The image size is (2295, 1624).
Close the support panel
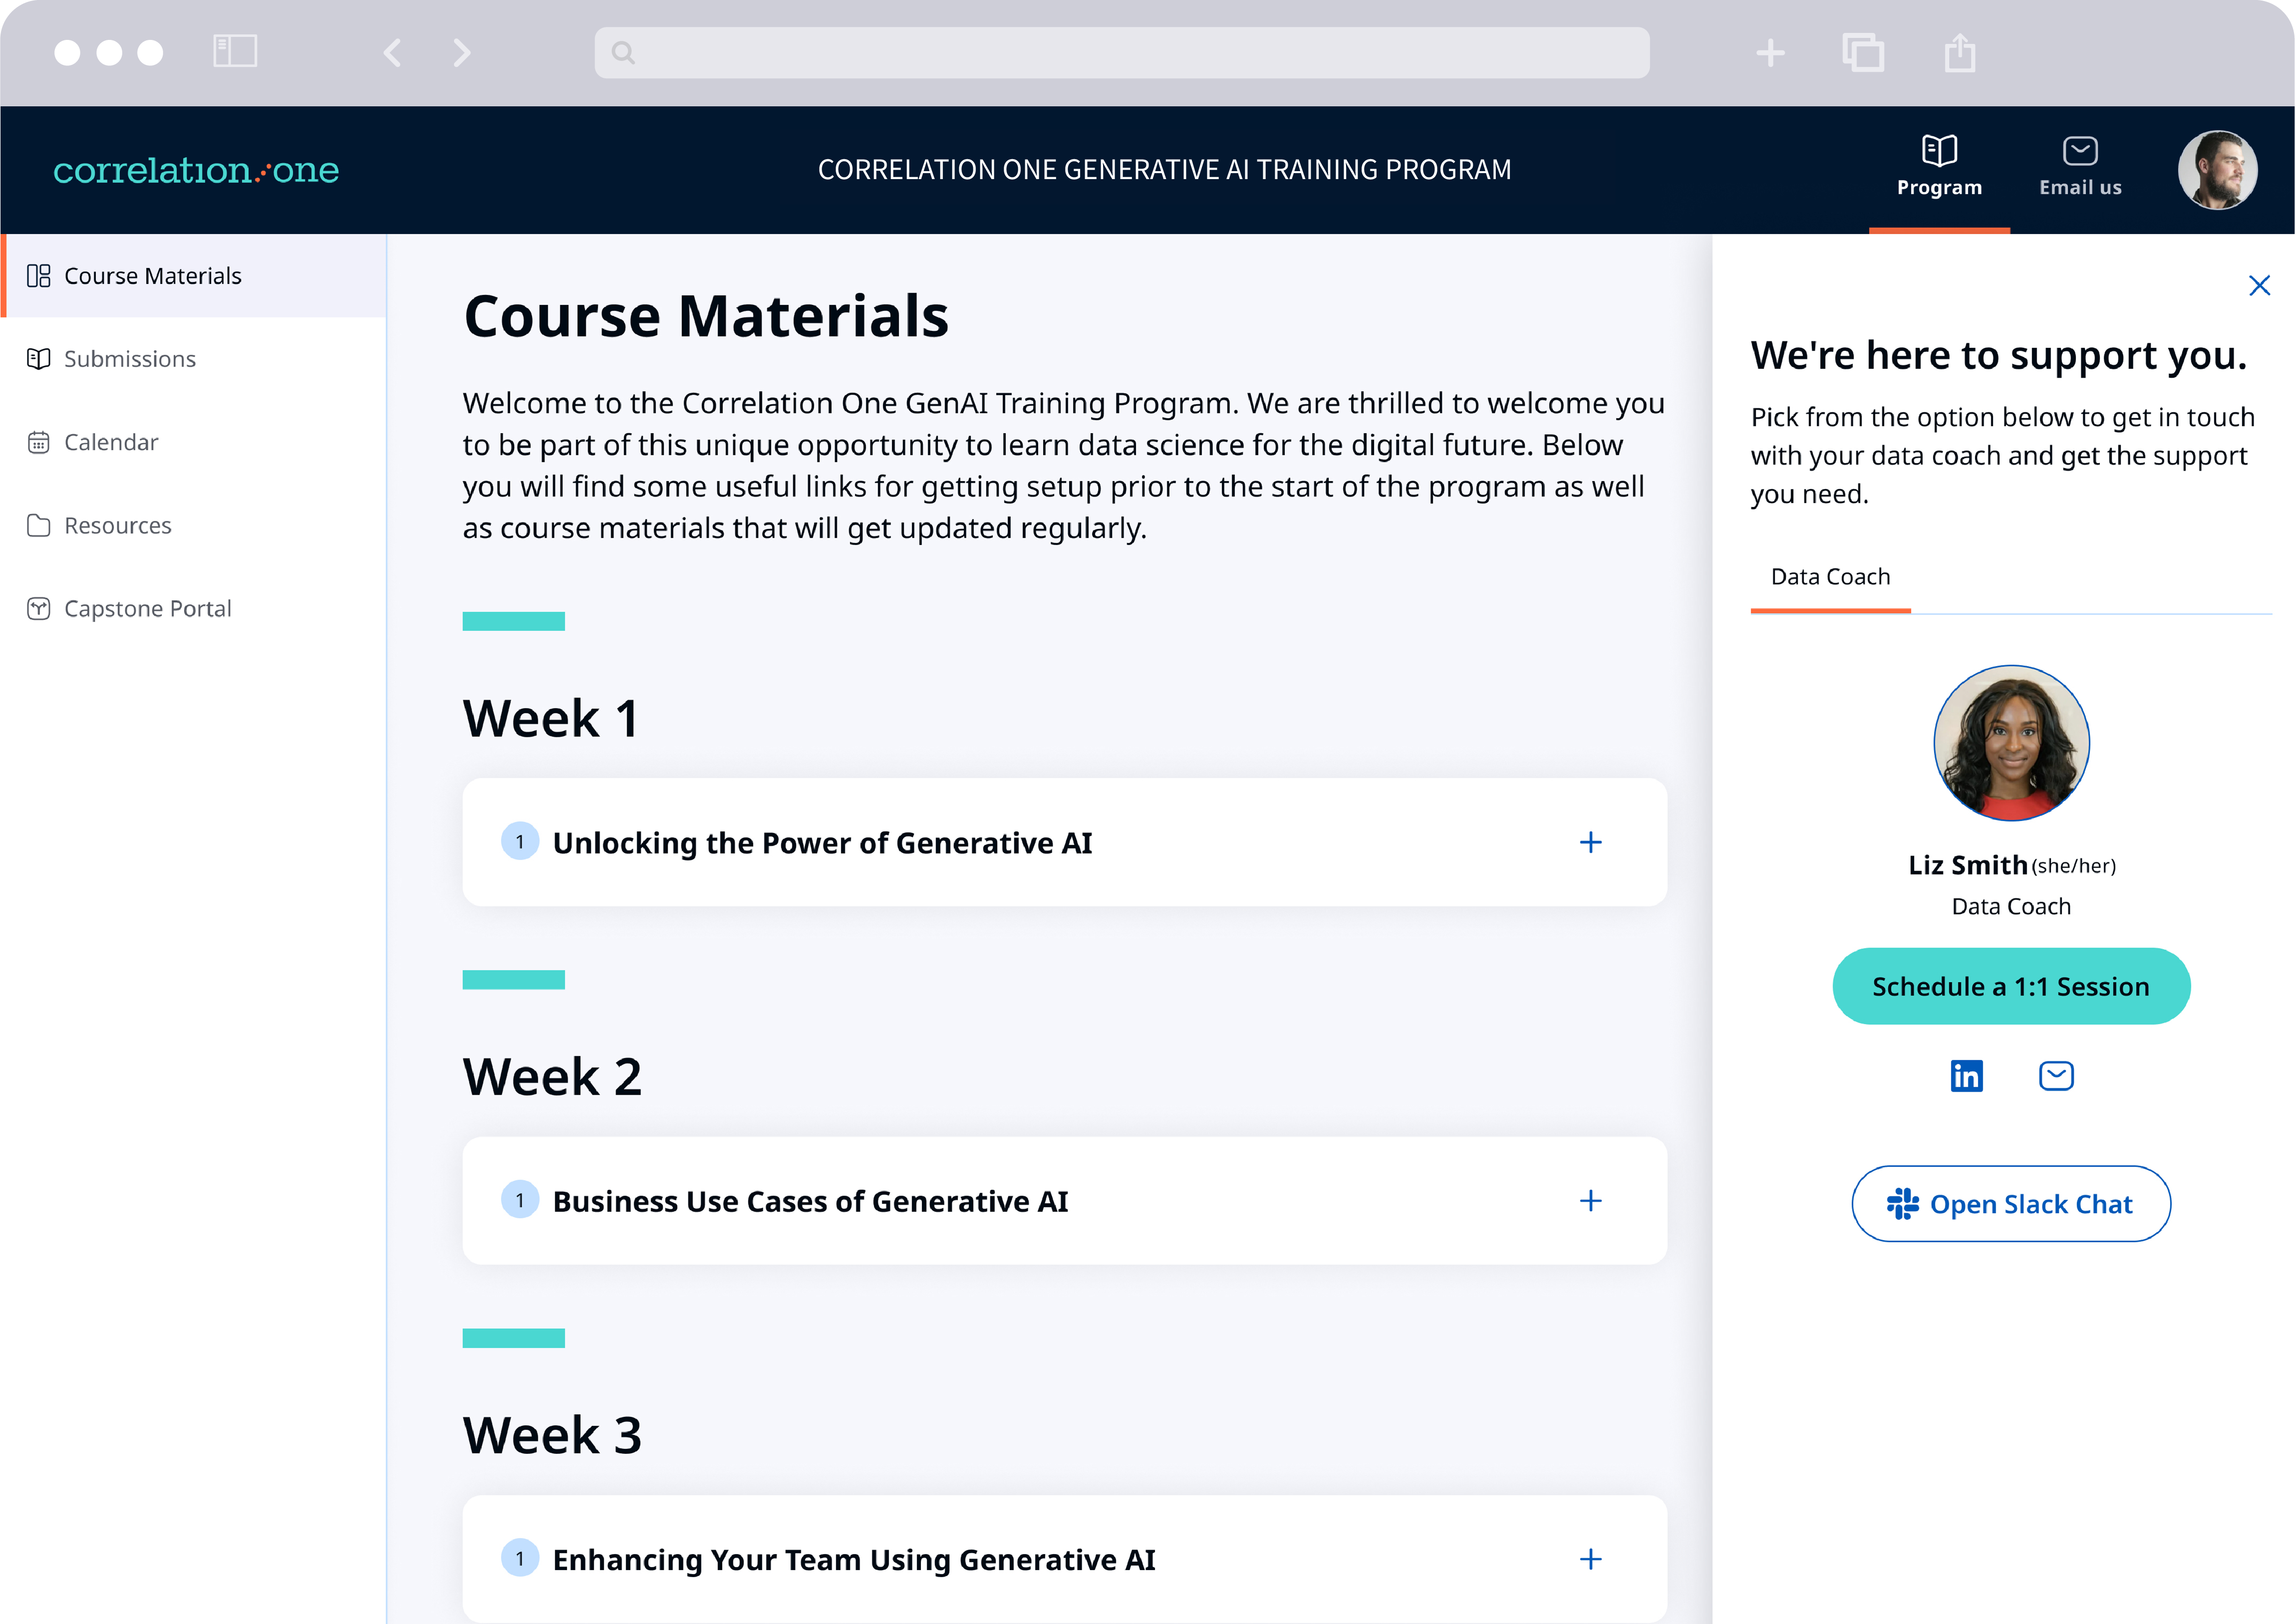2260,285
